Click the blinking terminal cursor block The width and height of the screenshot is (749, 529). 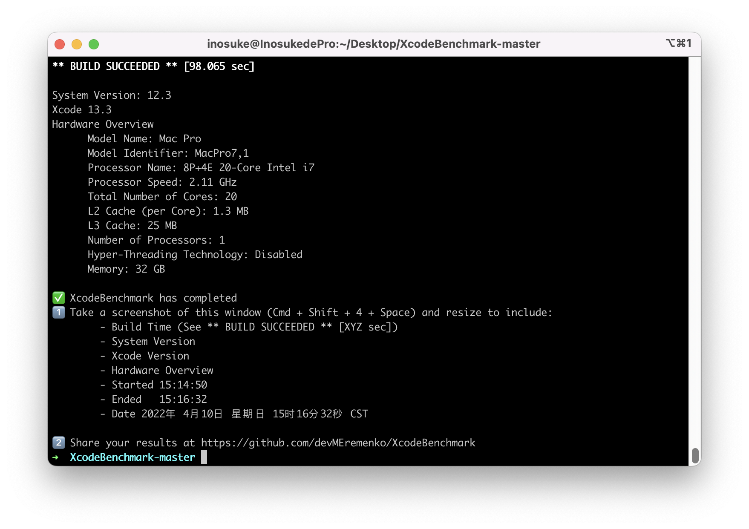tap(204, 457)
